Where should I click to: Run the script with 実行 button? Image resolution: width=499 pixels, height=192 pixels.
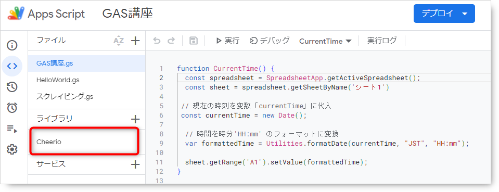point(227,41)
